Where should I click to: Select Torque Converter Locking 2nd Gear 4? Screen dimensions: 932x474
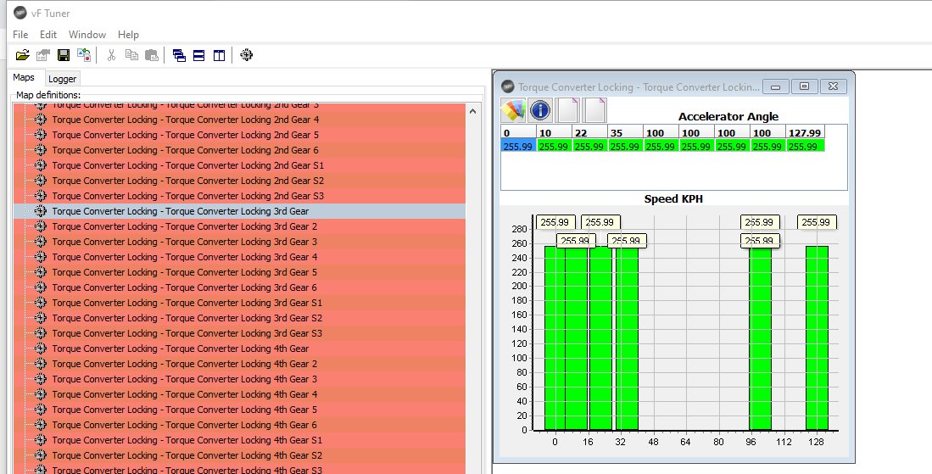point(239,120)
